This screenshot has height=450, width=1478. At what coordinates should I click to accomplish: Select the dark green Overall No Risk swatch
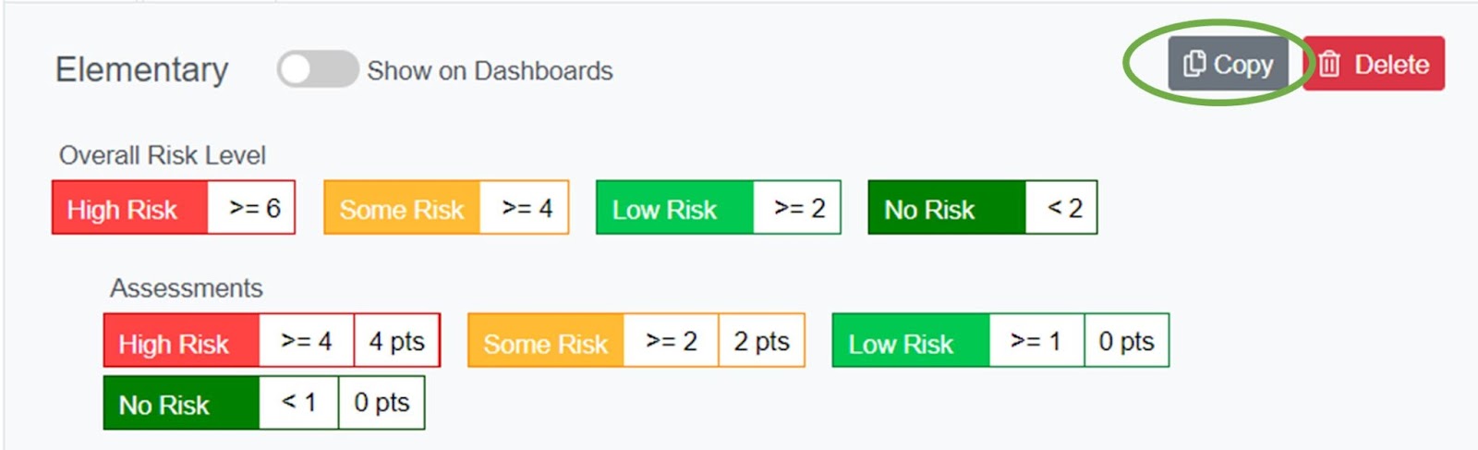click(946, 208)
